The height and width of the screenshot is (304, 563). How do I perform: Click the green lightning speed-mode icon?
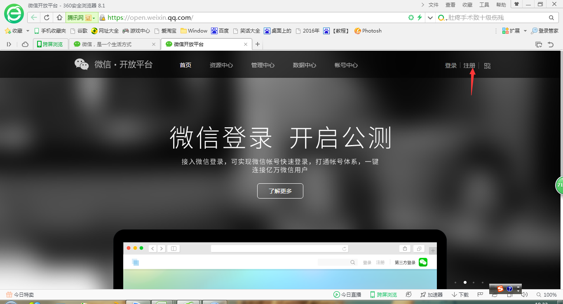point(420,18)
